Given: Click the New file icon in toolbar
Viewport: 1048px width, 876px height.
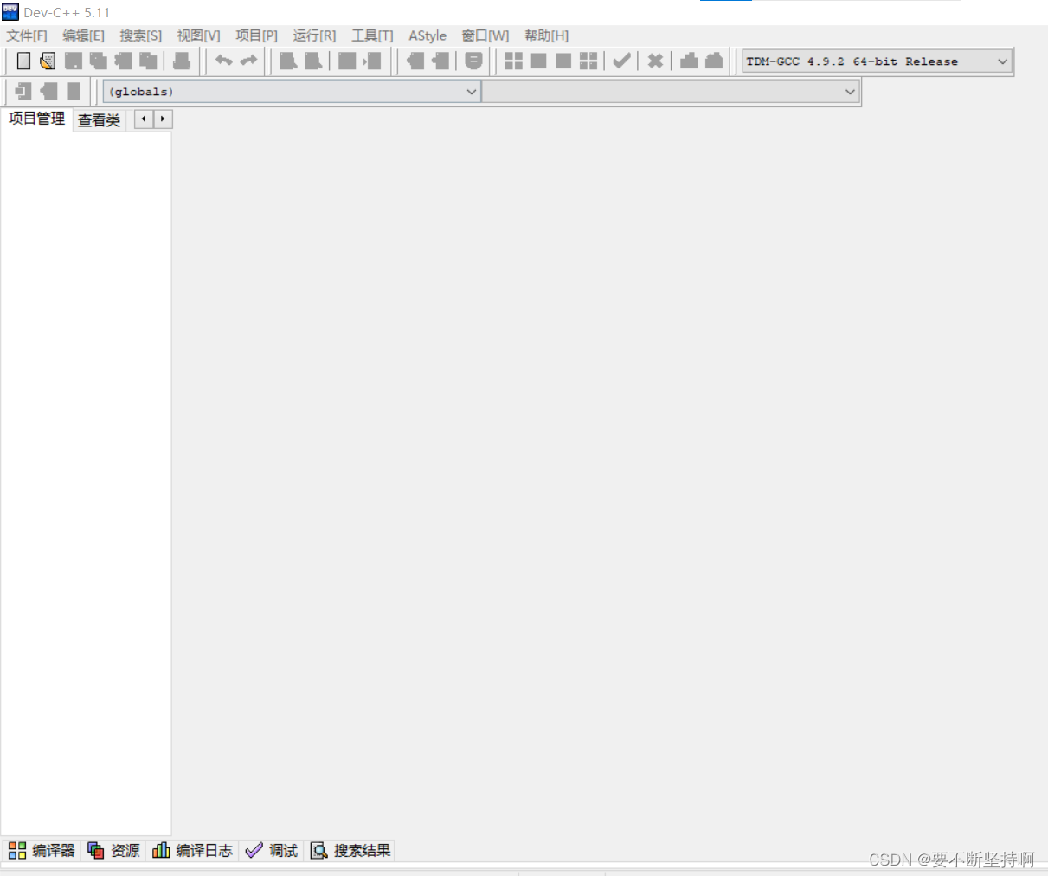Looking at the screenshot, I should (x=23, y=61).
